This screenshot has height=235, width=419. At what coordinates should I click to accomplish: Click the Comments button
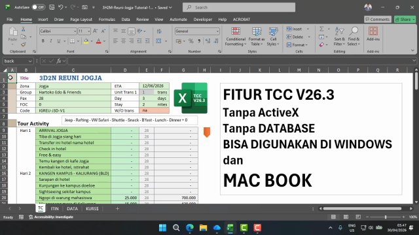point(378,20)
